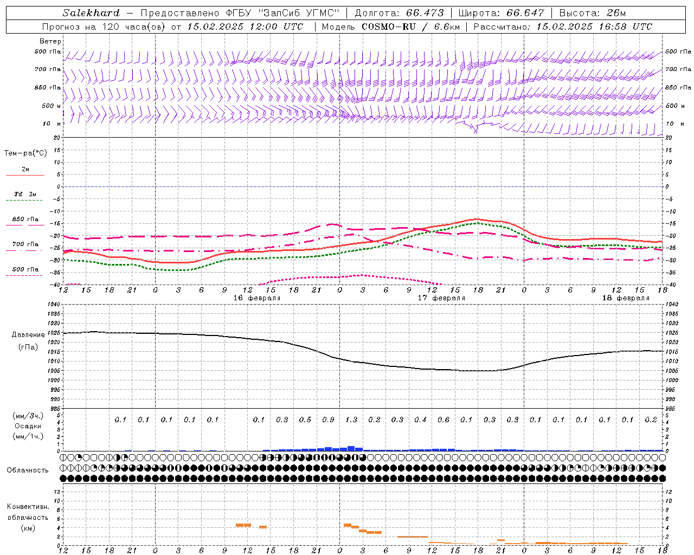Click the 17 февраля date label
The width and height of the screenshot is (694, 555).
(441, 298)
